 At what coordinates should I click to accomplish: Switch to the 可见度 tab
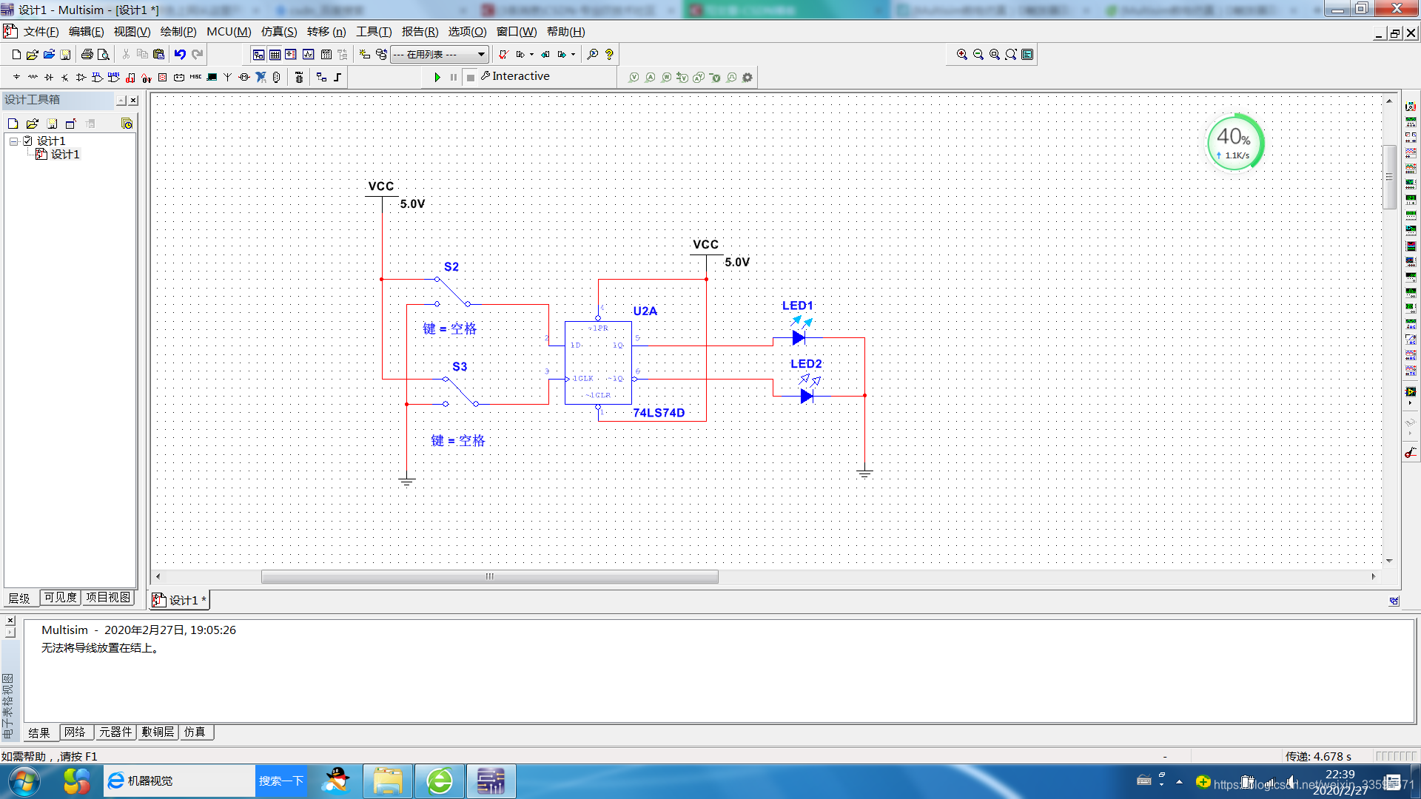(60, 598)
